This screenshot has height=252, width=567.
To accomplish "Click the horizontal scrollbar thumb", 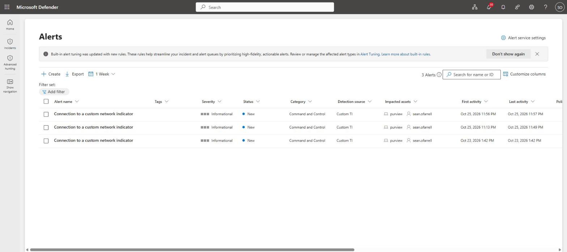I will coord(192,250).
